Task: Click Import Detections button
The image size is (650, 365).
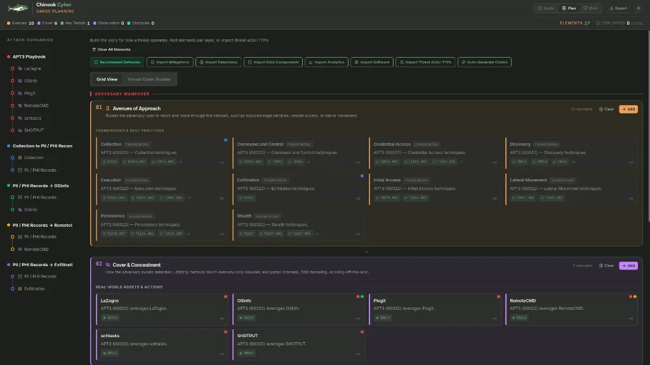Action: click(x=218, y=62)
